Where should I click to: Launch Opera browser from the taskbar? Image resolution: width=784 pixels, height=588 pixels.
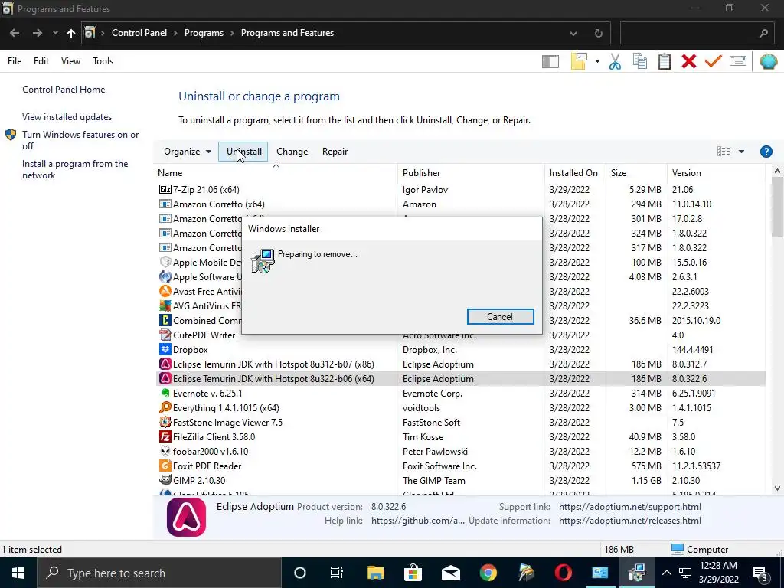pos(563,573)
